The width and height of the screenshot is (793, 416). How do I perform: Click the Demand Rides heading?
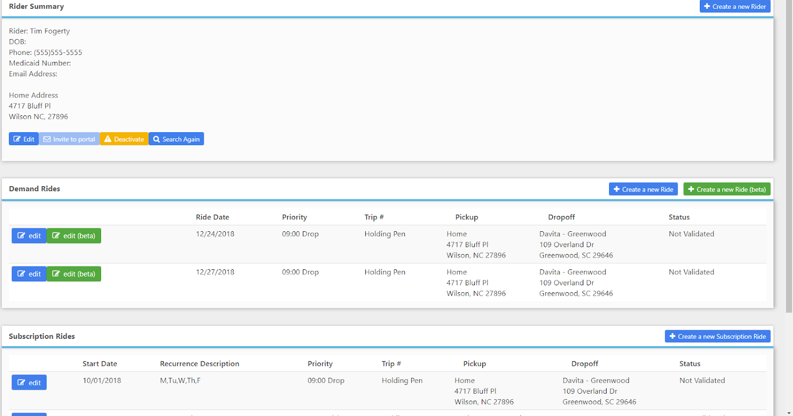(x=35, y=189)
